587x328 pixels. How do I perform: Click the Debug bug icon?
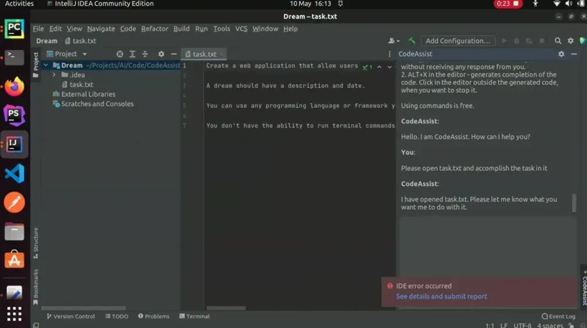click(516, 41)
